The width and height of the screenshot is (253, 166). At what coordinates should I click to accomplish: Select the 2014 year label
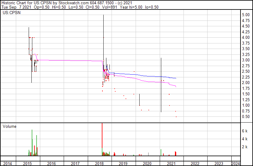(x=7, y=164)
